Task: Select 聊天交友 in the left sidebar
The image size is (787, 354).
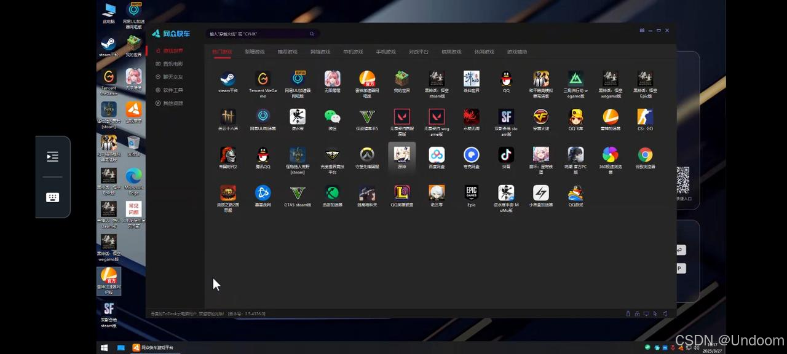Action: [169, 77]
